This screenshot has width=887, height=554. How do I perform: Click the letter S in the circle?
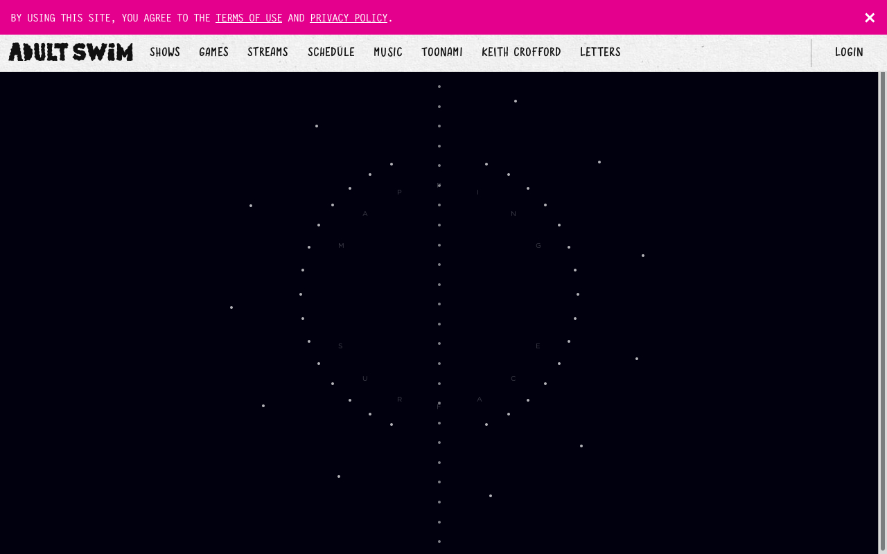(x=340, y=346)
